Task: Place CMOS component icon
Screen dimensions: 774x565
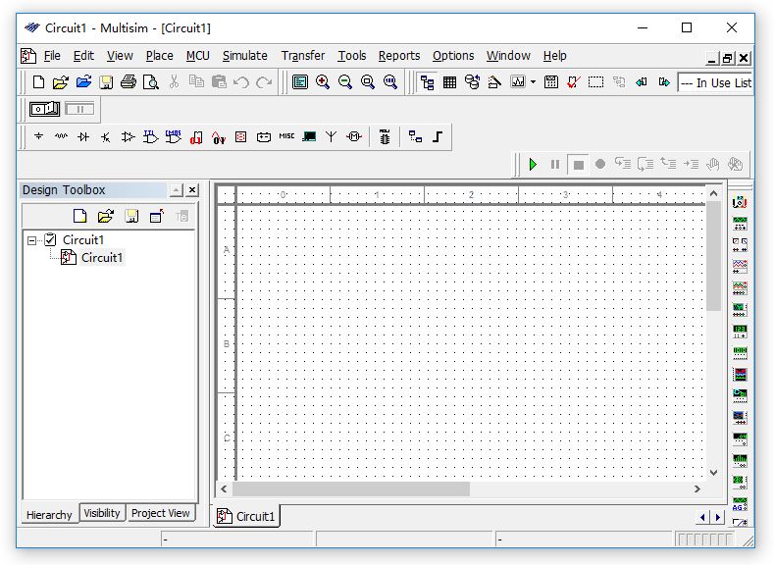Action: pyautogui.click(x=174, y=136)
